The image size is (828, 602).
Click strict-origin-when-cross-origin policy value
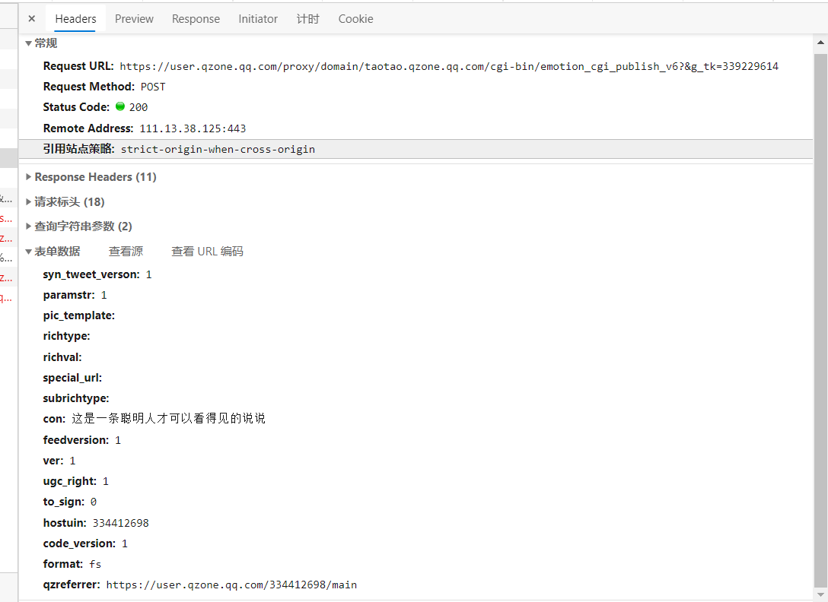coord(218,149)
